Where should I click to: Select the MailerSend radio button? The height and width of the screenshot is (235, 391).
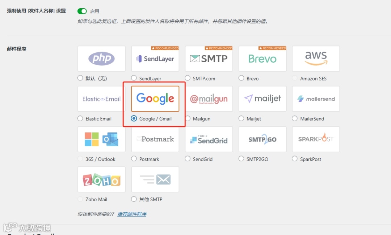click(x=294, y=118)
